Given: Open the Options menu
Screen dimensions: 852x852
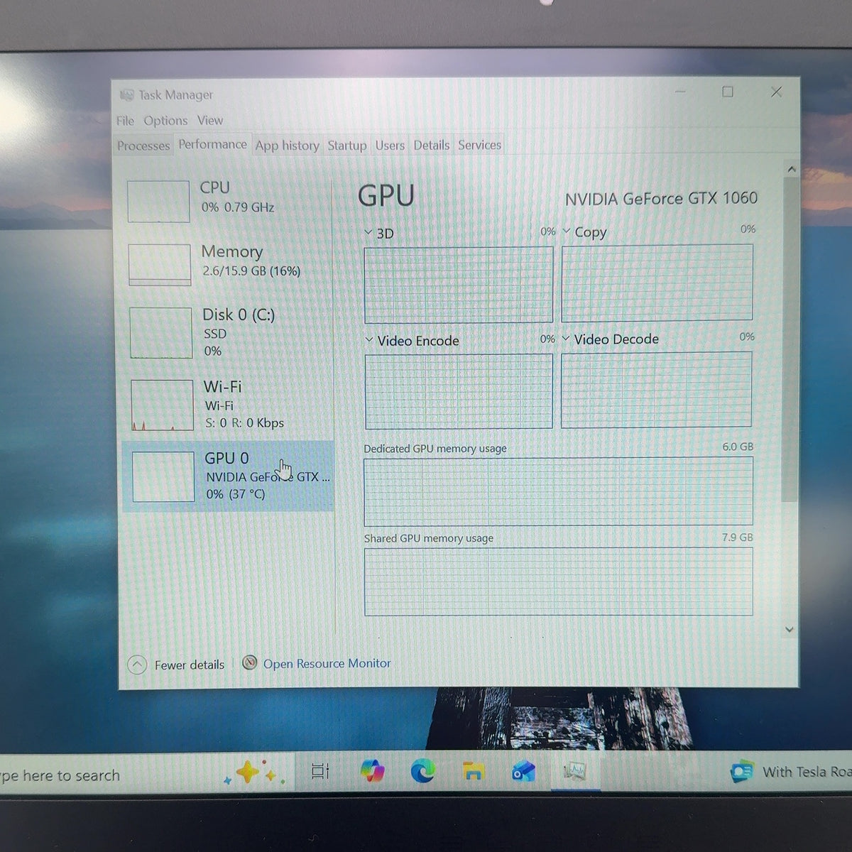Looking at the screenshot, I should (x=165, y=121).
